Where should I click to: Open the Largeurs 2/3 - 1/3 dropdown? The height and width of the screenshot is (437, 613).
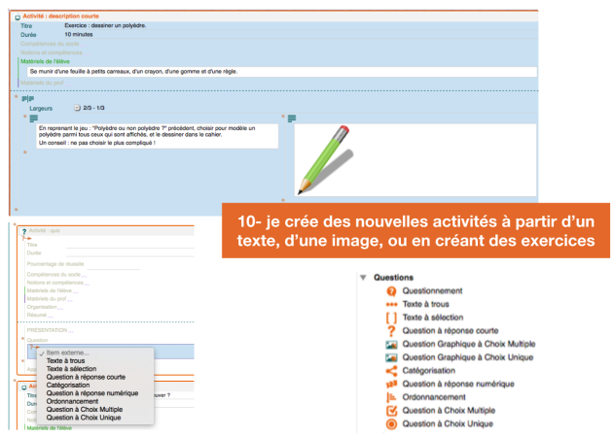pos(78,108)
